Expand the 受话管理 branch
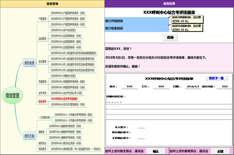The image size is (234, 155). (43, 62)
